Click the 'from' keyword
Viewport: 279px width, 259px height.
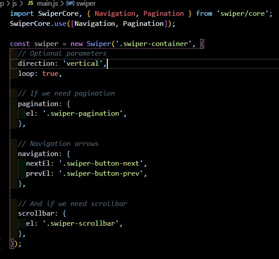(x=204, y=14)
